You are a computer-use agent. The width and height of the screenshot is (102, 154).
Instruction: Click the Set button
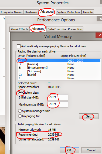coord(89,116)
